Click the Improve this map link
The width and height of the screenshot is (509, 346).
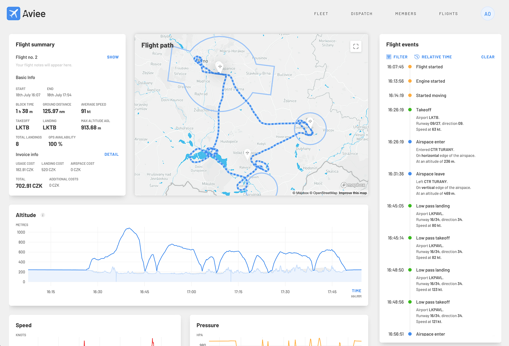click(352, 193)
